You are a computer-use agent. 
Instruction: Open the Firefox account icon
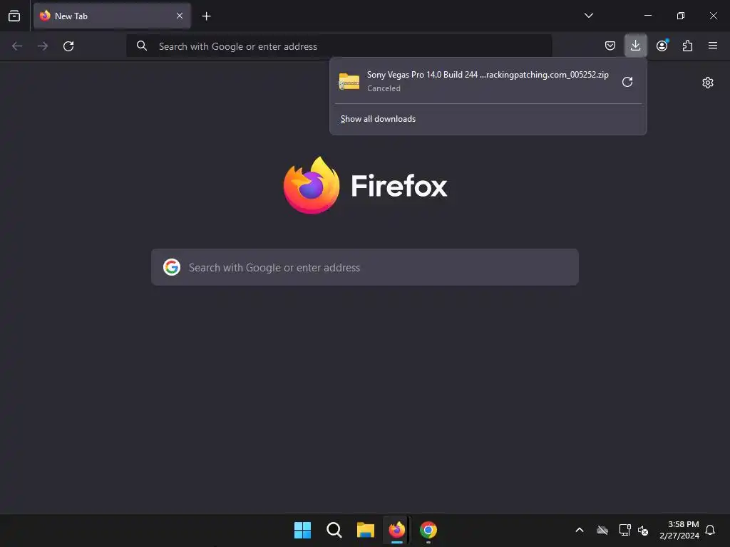[662, 46]
